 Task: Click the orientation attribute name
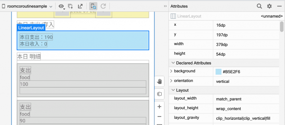(183, 80)
